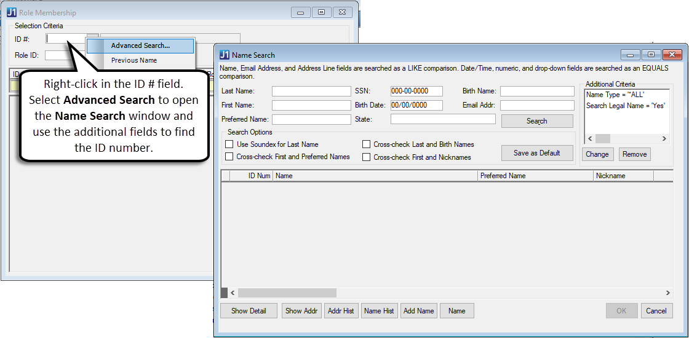Click left arrow of results horizontal scrollbar

pyautogui.click(x=233, y=293)
